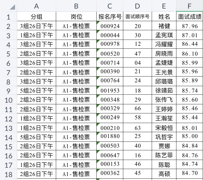Select cell with name 房晓雨

(164, 53)
